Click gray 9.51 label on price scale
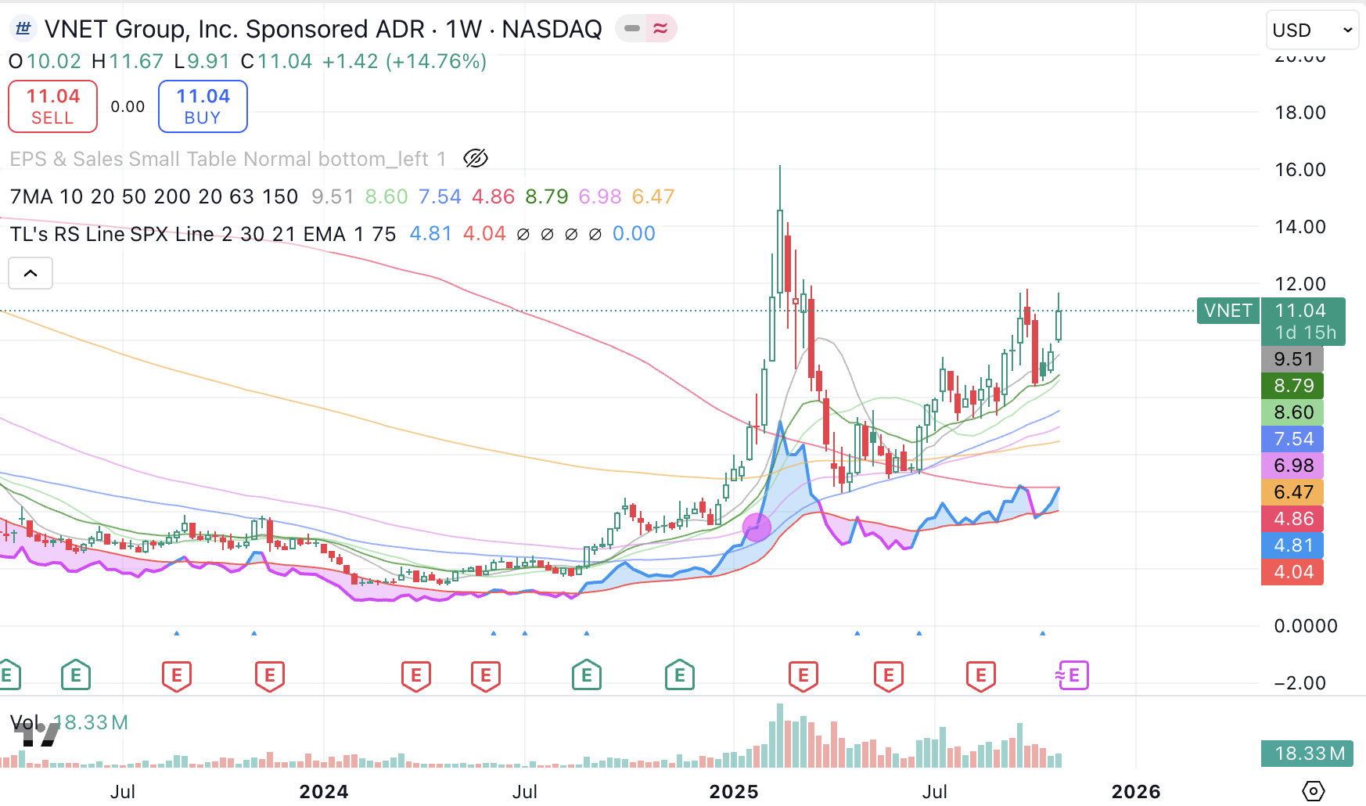 tap(1293, 359)
